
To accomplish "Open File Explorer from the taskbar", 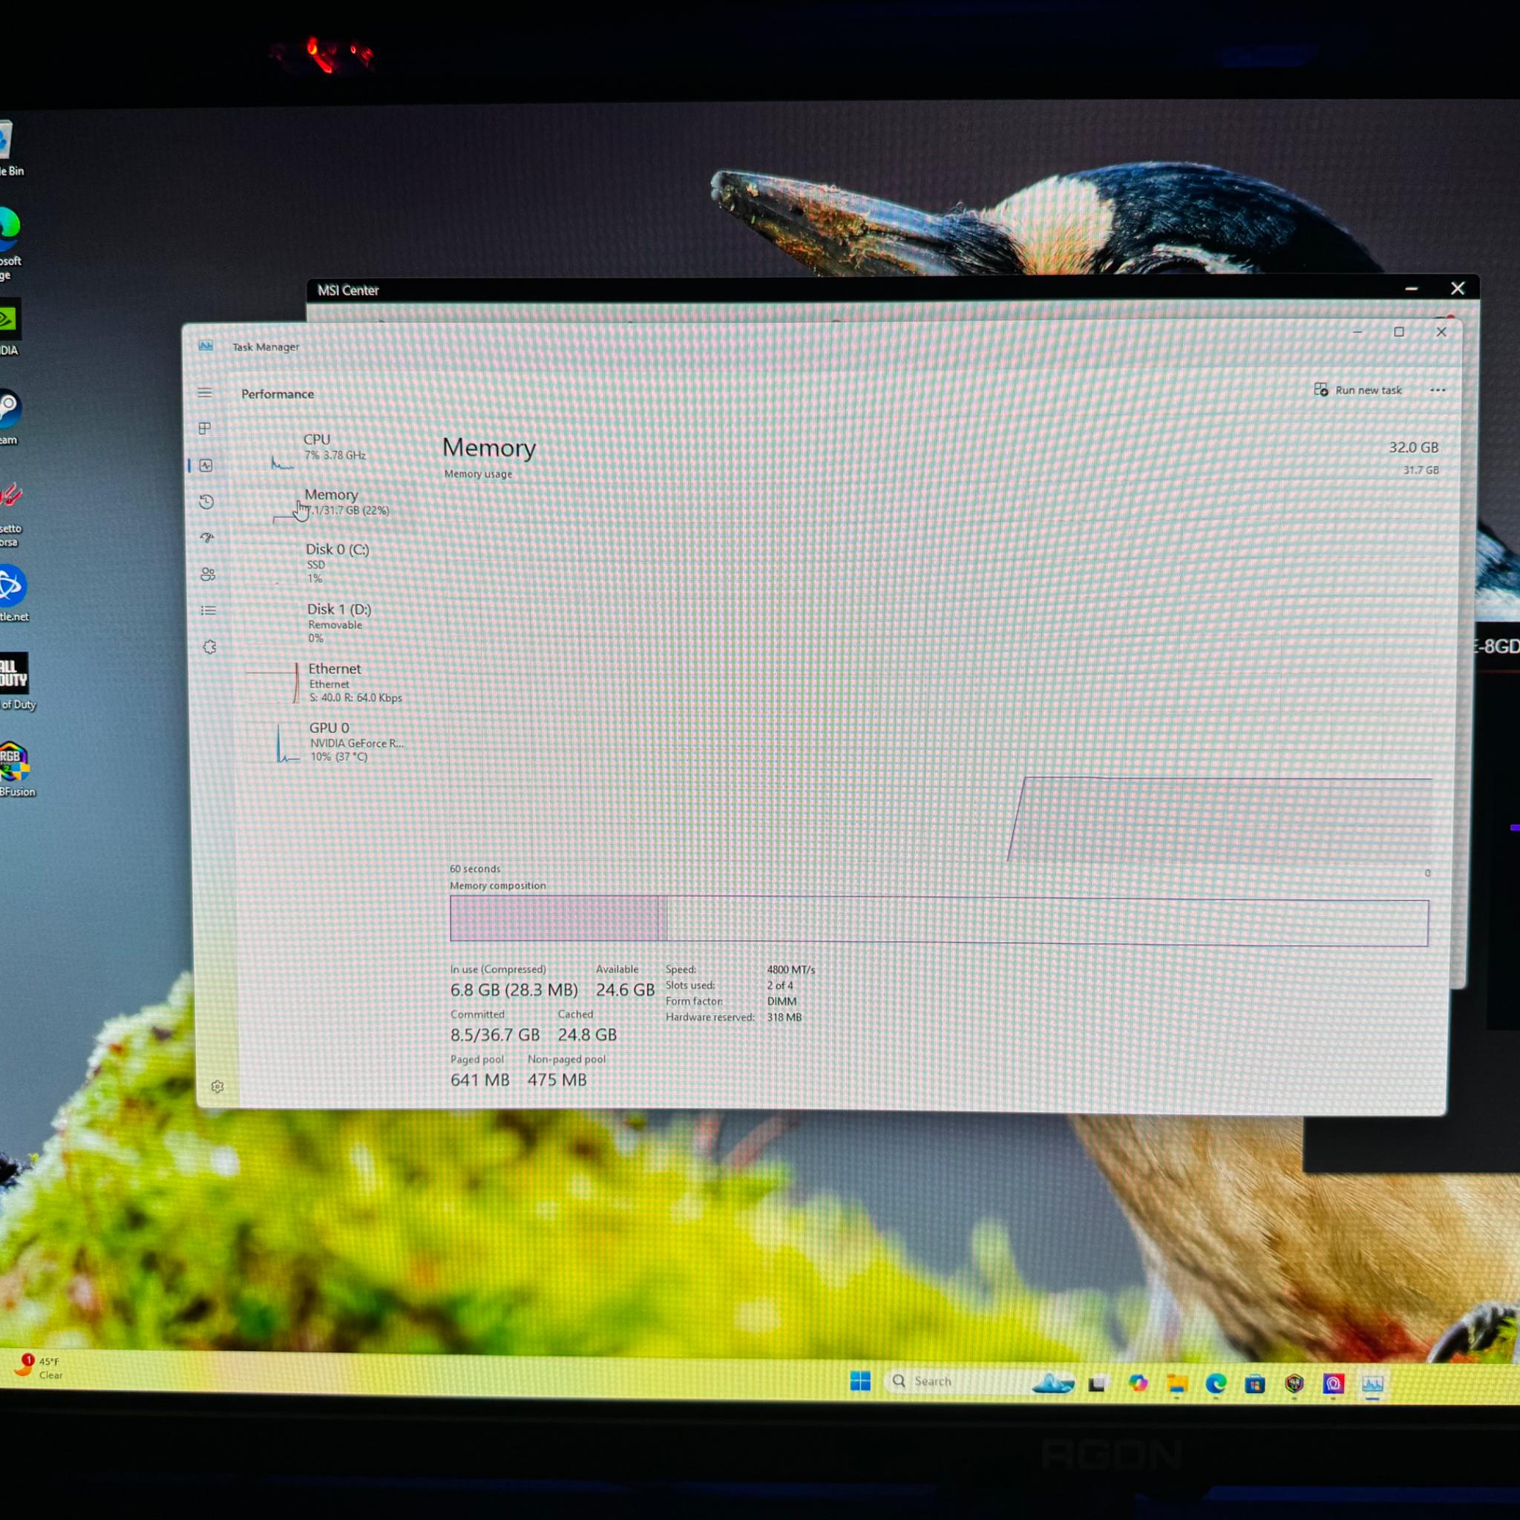I will [x=1177, y=1384].
